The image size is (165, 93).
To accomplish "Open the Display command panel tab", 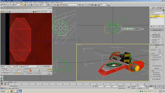I will 161,8.
